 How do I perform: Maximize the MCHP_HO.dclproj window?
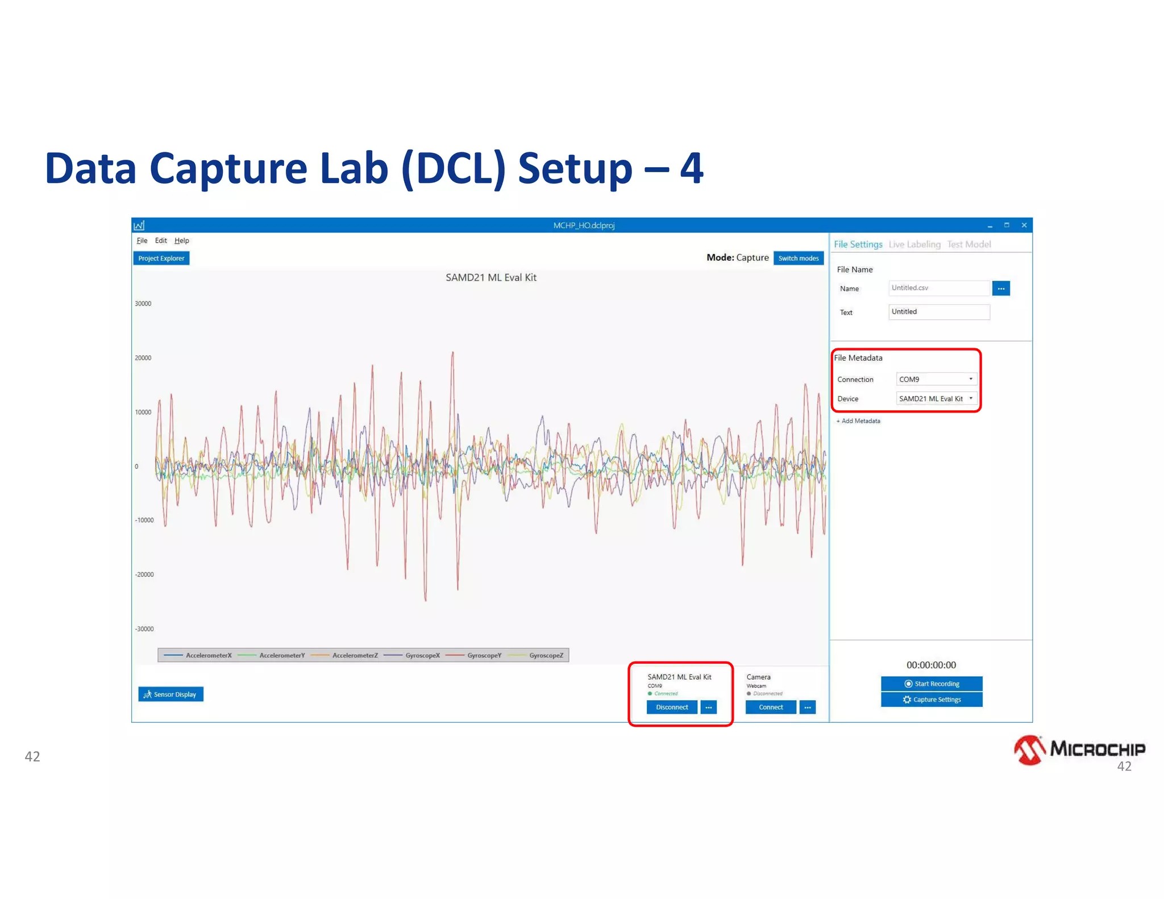point(1007,226)
